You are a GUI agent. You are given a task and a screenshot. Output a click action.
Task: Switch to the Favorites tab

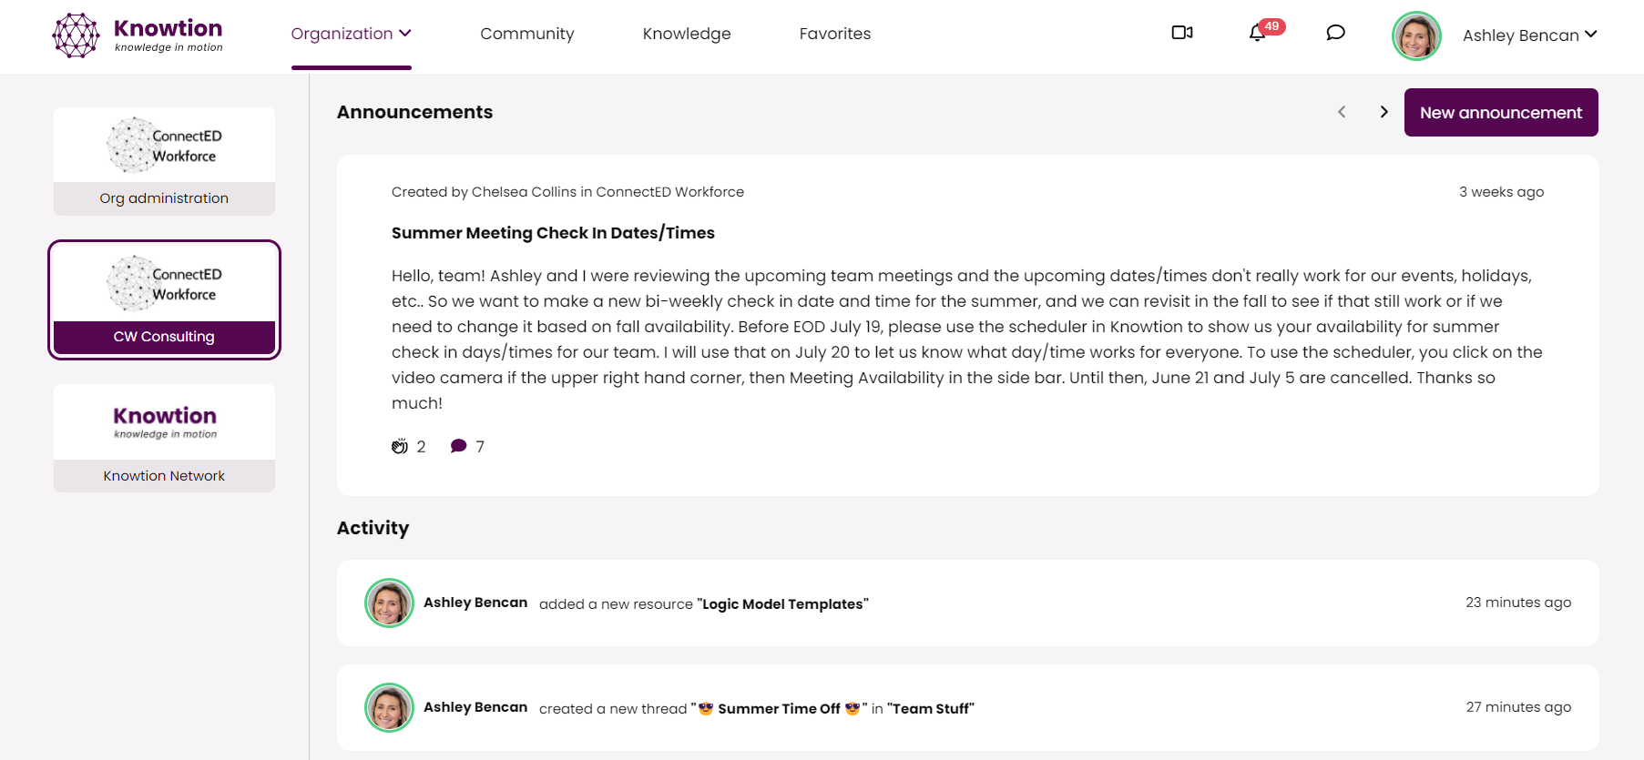834,34
